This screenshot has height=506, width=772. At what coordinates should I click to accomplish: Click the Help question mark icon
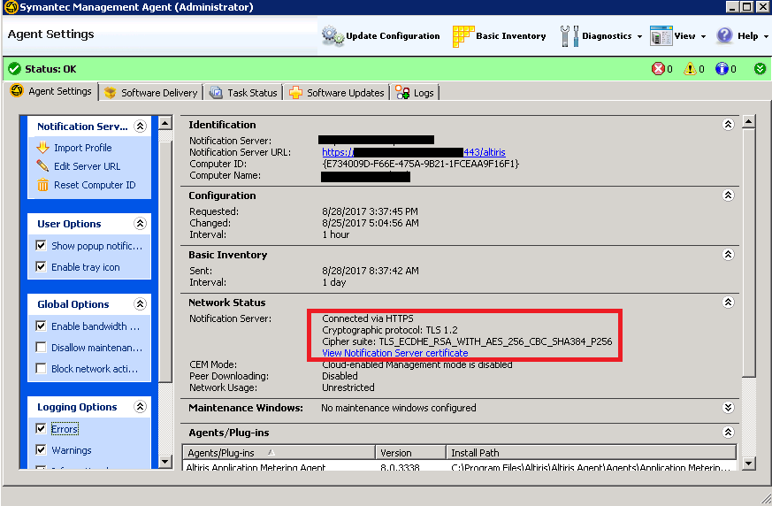pos(724,35)
